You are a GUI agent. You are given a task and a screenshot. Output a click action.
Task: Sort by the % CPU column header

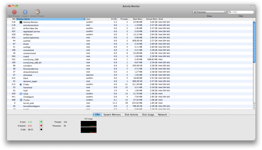click(x=113, y=19)
